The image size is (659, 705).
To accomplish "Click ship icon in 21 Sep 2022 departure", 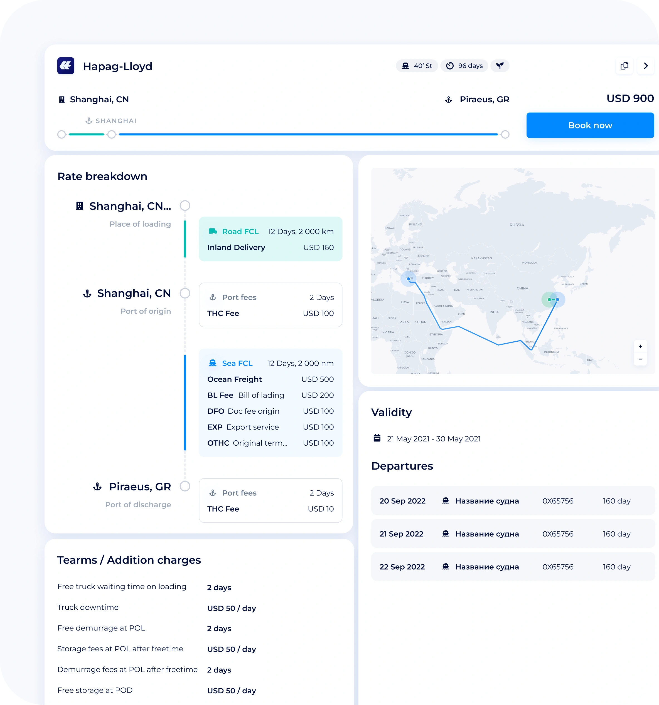I will (x=446, y=534).
